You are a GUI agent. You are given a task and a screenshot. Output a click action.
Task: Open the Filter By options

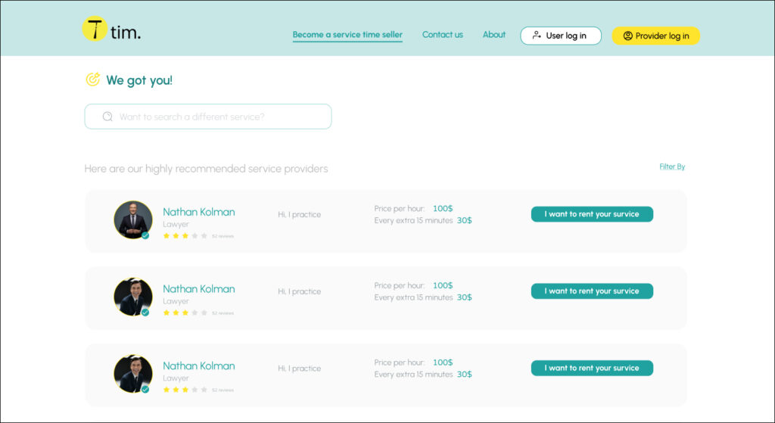[x=672, y=166]
